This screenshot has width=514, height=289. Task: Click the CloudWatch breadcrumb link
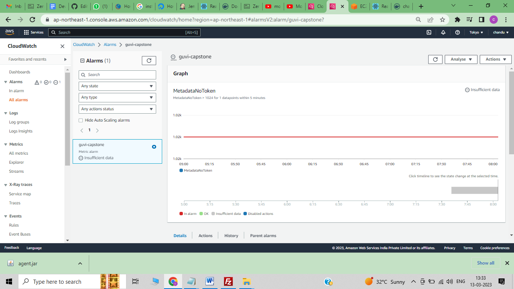84,44
